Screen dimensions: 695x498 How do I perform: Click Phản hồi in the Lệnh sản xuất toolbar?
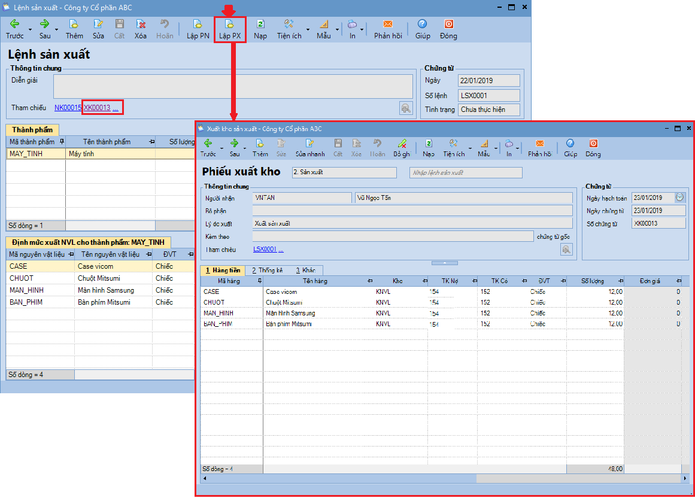coord(388,29)
